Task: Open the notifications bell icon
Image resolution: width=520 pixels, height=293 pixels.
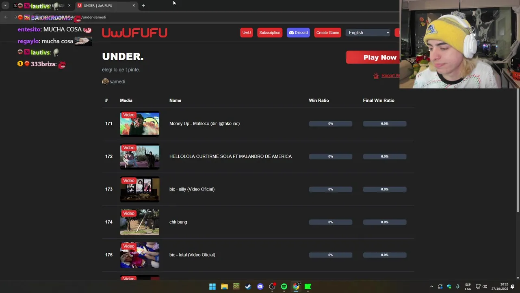Action: pos(513,286)
